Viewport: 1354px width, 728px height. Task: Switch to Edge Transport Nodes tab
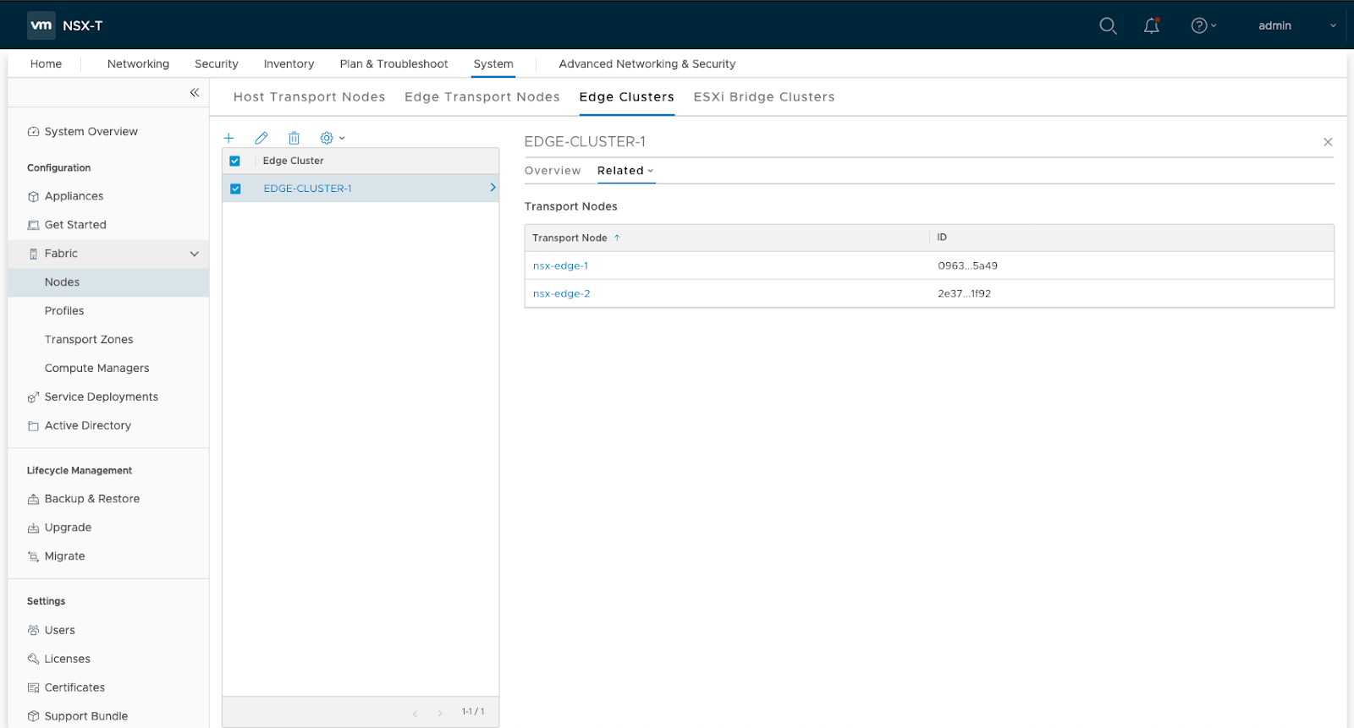pos(482,97)
